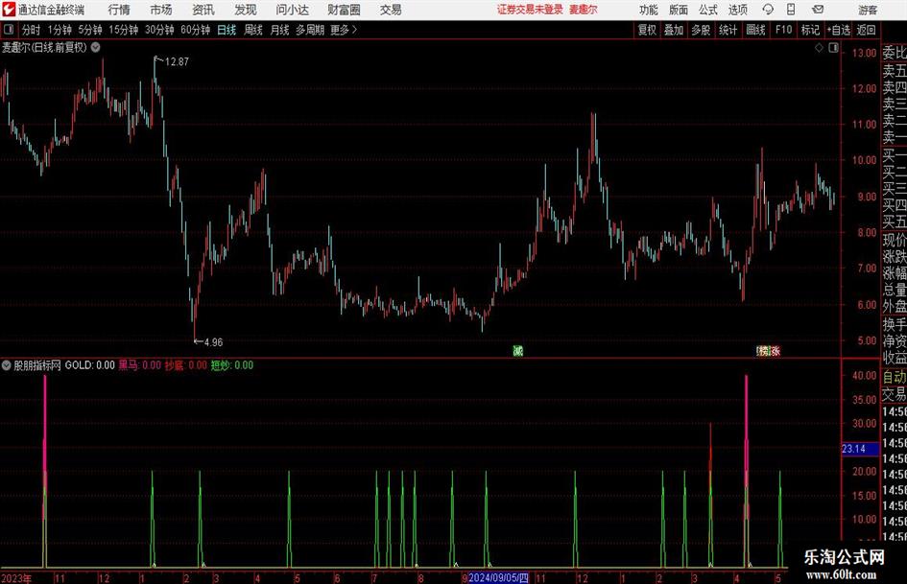Open the 市场 menu
Viewport: 907px width, 584px height.
coord(161,10)
